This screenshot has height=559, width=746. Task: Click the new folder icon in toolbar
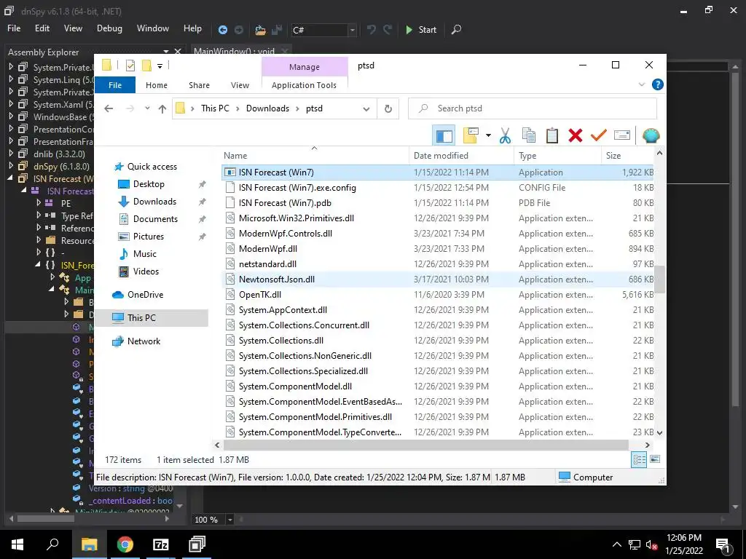471,135
